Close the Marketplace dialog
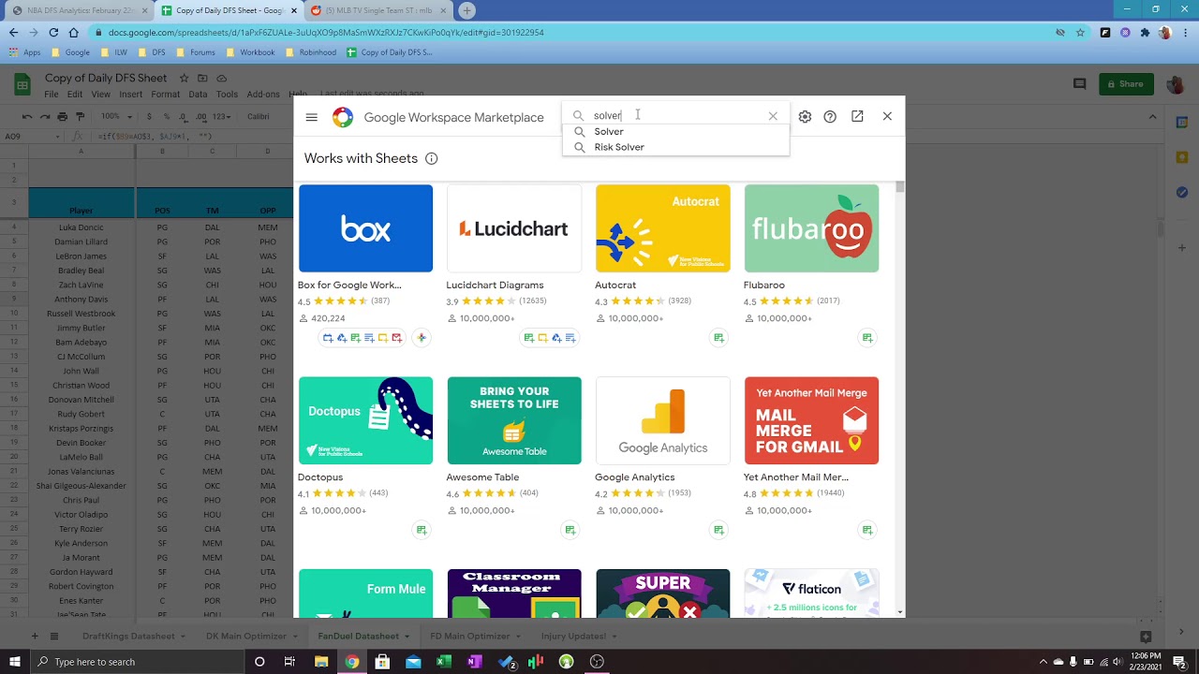 887,116
